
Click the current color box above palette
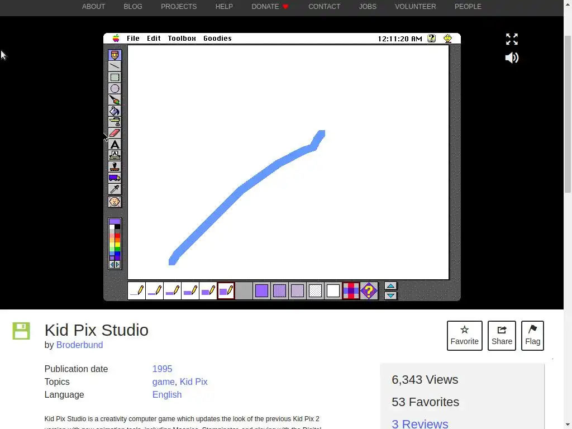[x=115, y=221]
